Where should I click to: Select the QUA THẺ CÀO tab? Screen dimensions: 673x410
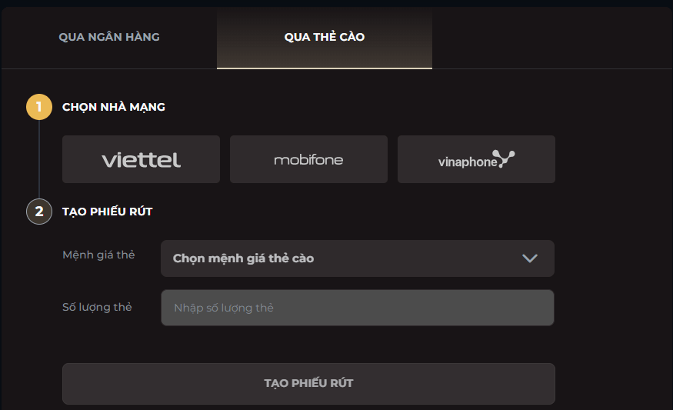coord(325,37)
